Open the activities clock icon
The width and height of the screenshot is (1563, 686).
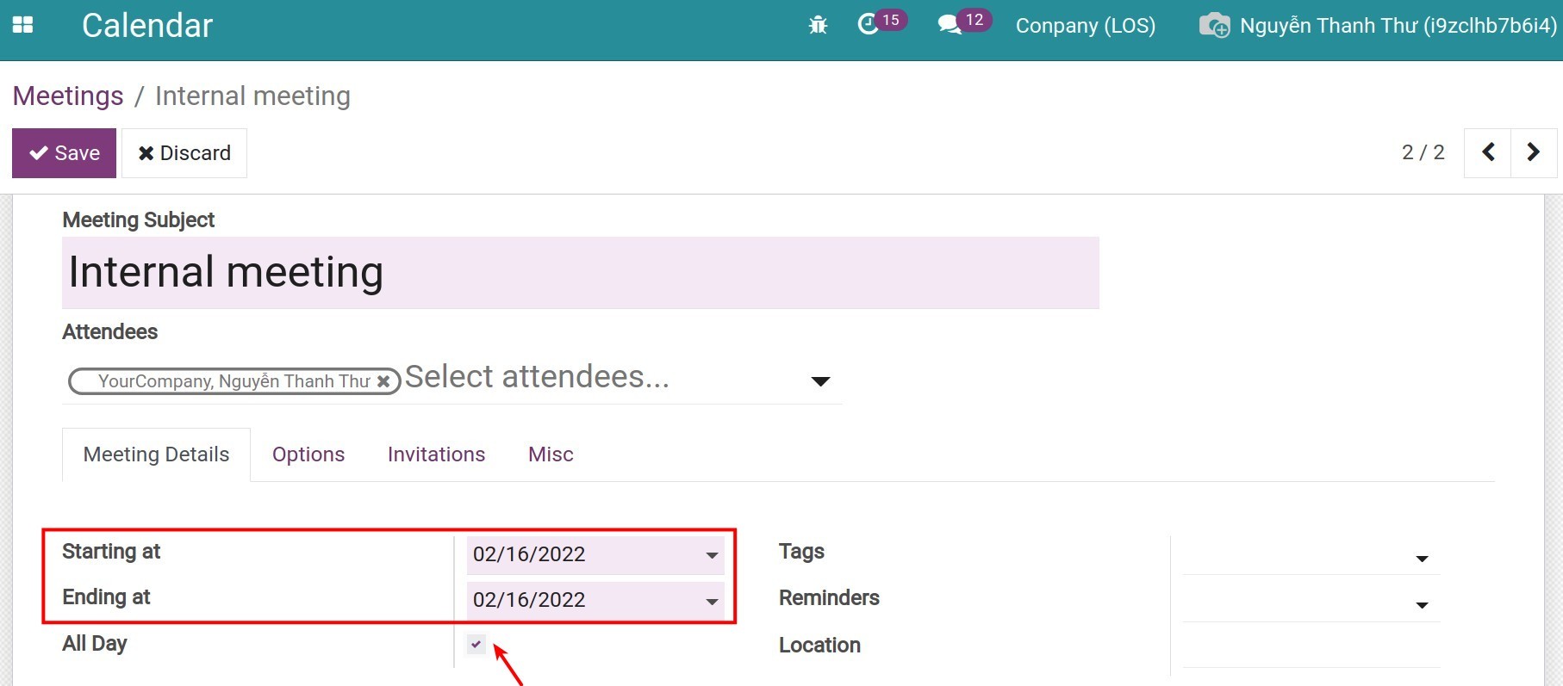pos(868,25)
